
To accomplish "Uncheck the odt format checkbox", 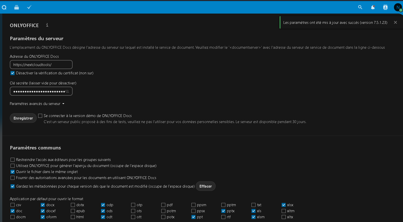I will 103,217.
